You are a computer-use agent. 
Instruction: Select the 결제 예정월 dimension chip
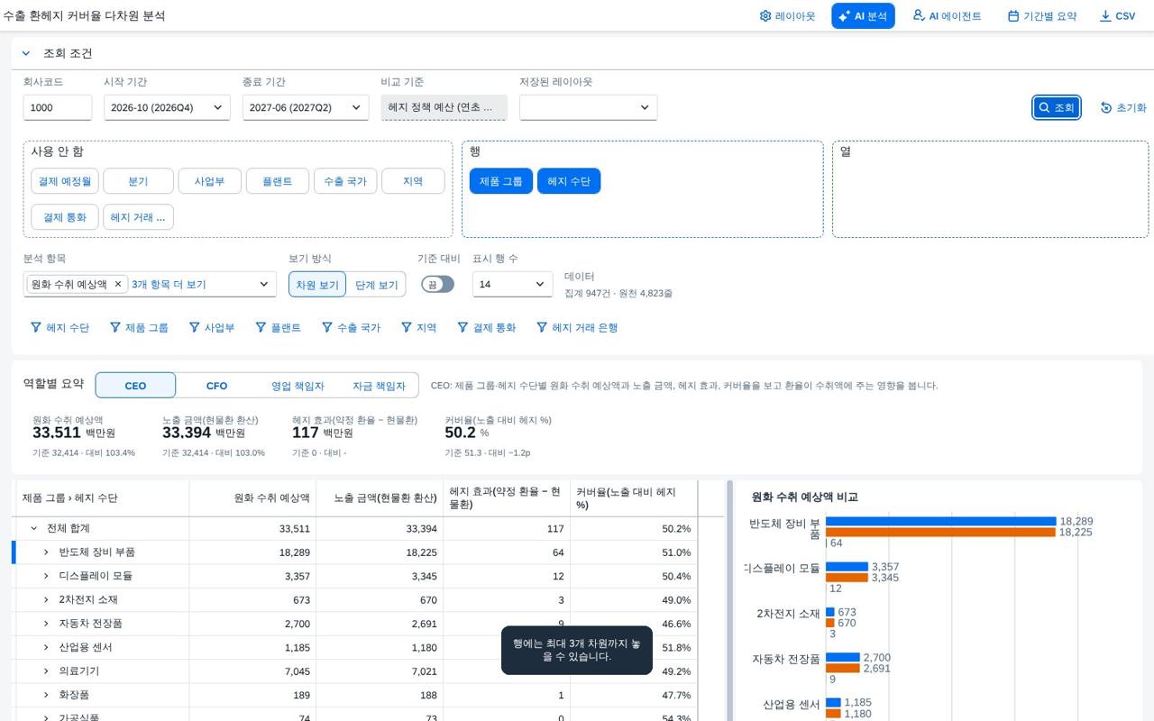click(x=64, y=181)
